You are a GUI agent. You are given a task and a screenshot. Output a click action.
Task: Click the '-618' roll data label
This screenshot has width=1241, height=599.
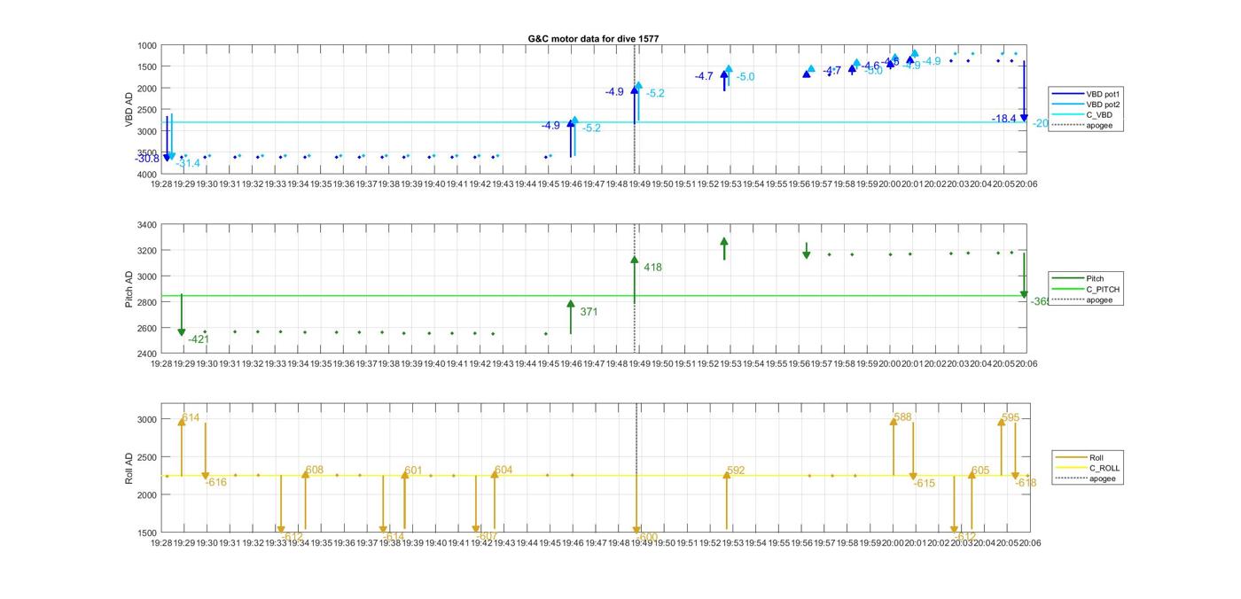(1026, 483)
